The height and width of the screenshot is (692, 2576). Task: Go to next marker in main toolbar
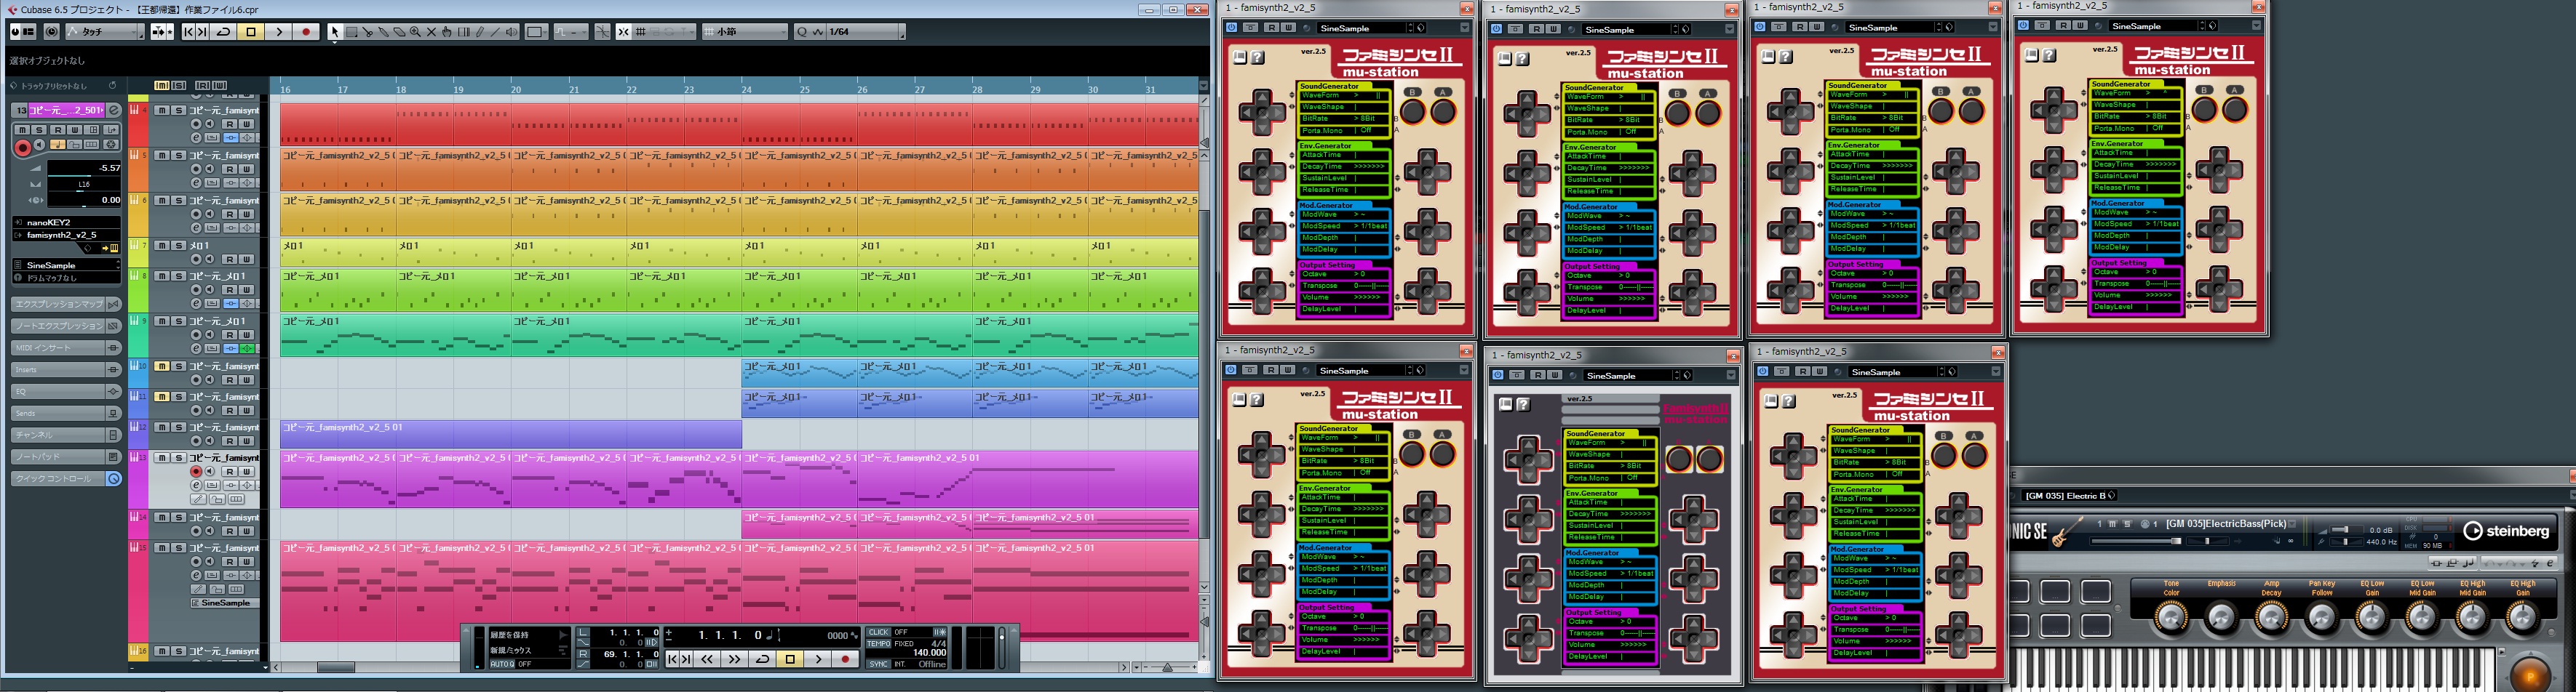(x=203, y=32)
